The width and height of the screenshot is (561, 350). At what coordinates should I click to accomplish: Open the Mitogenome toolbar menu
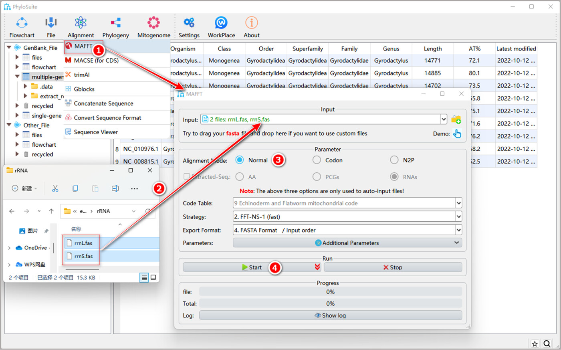point(154,27)
